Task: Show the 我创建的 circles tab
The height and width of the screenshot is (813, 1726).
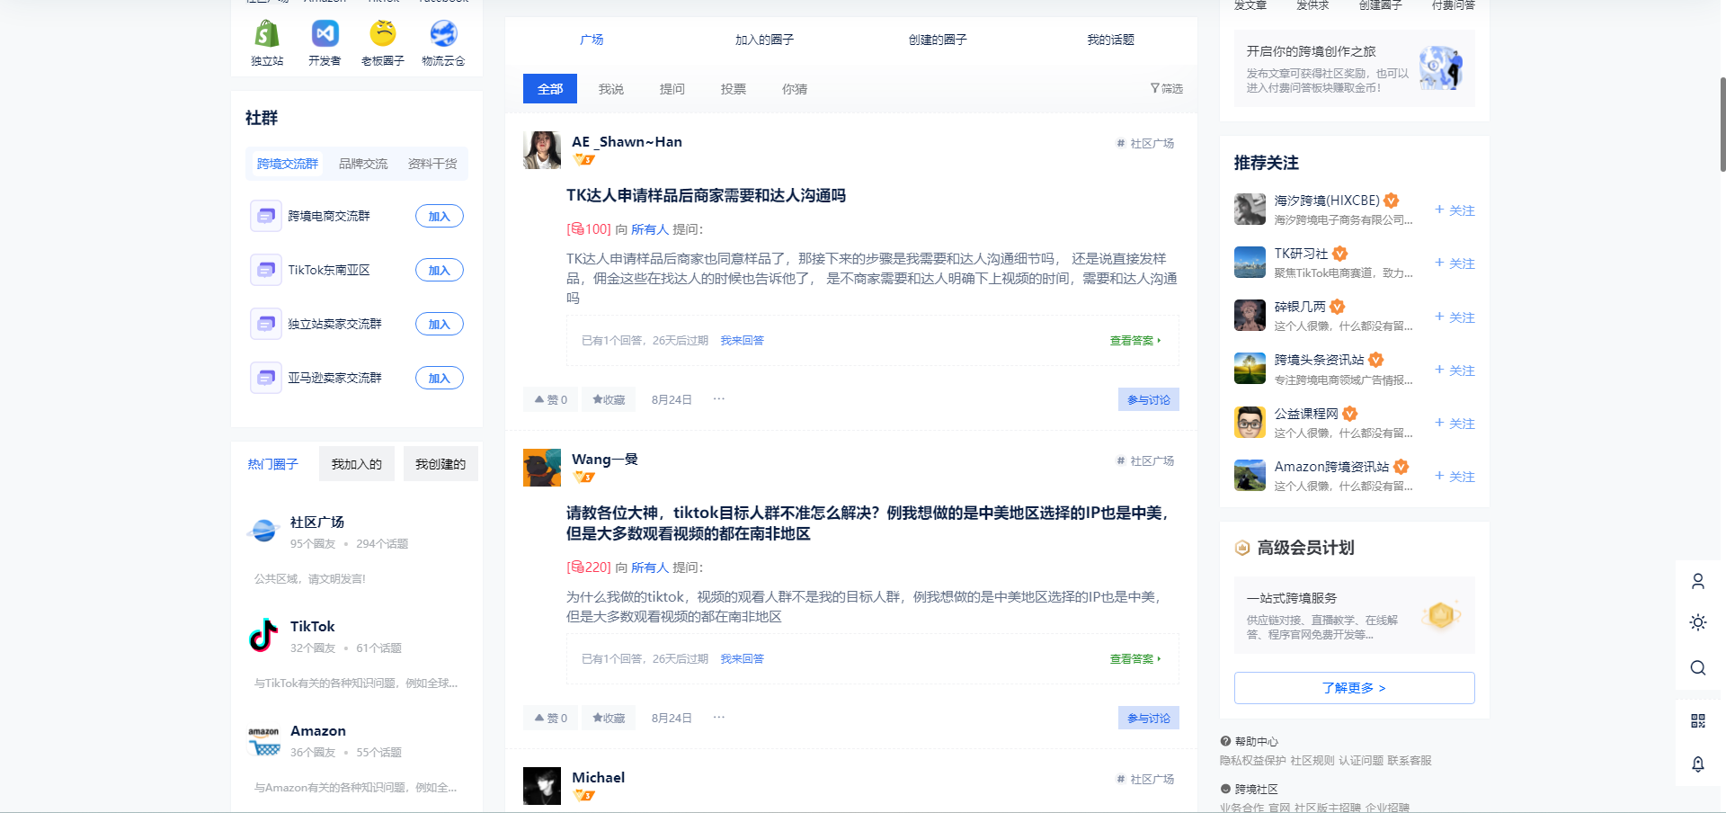Action: (x=440, y=464)
